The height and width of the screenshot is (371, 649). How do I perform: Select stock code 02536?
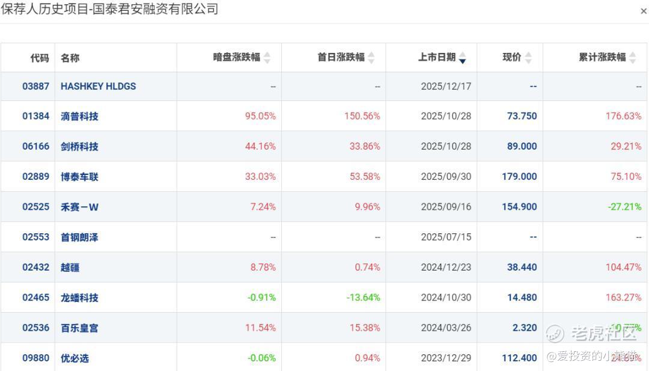(x=35, y=328)
